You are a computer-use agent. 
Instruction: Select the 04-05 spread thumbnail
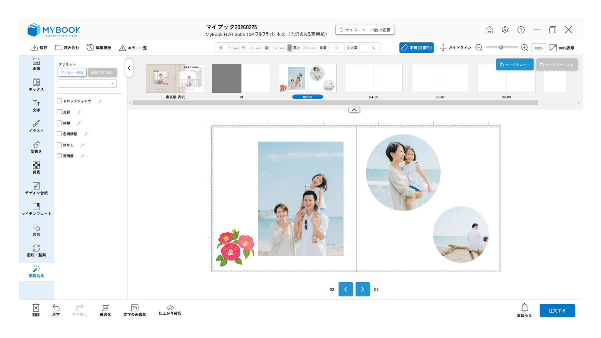coord(374,78)
